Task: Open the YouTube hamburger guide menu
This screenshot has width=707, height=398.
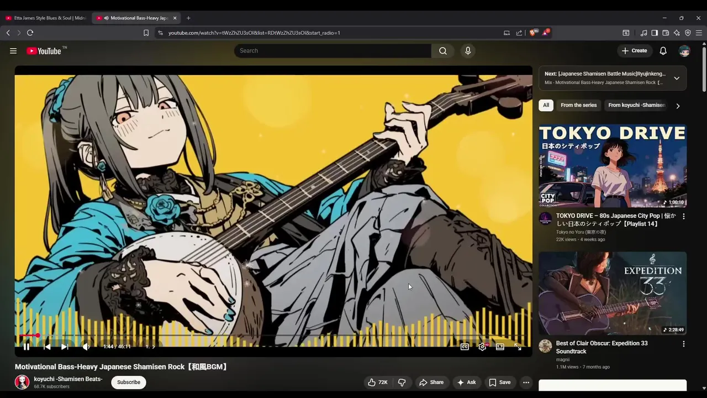Action: coord(13,51)
